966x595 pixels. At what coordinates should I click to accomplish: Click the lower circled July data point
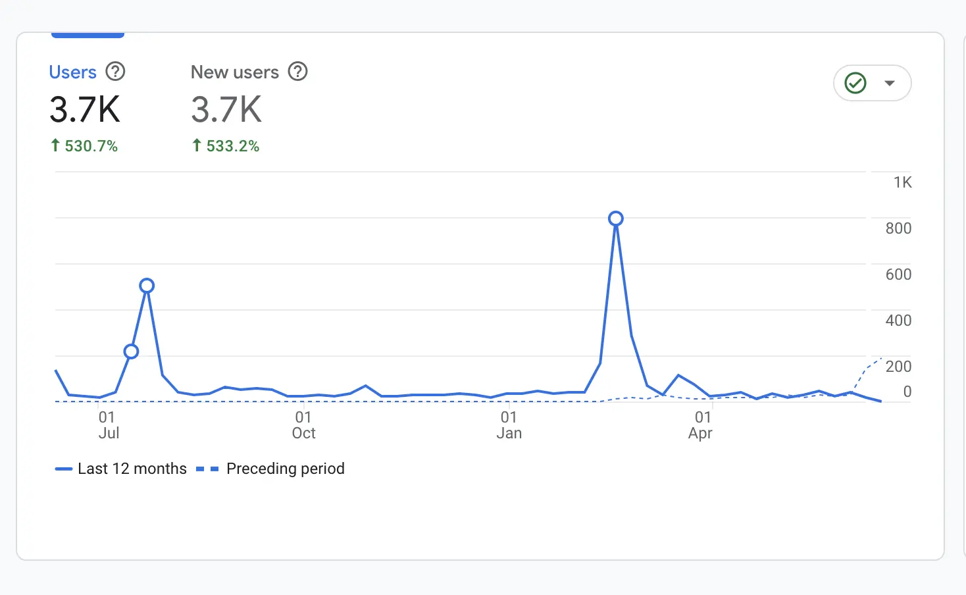(x=131, y=352)
